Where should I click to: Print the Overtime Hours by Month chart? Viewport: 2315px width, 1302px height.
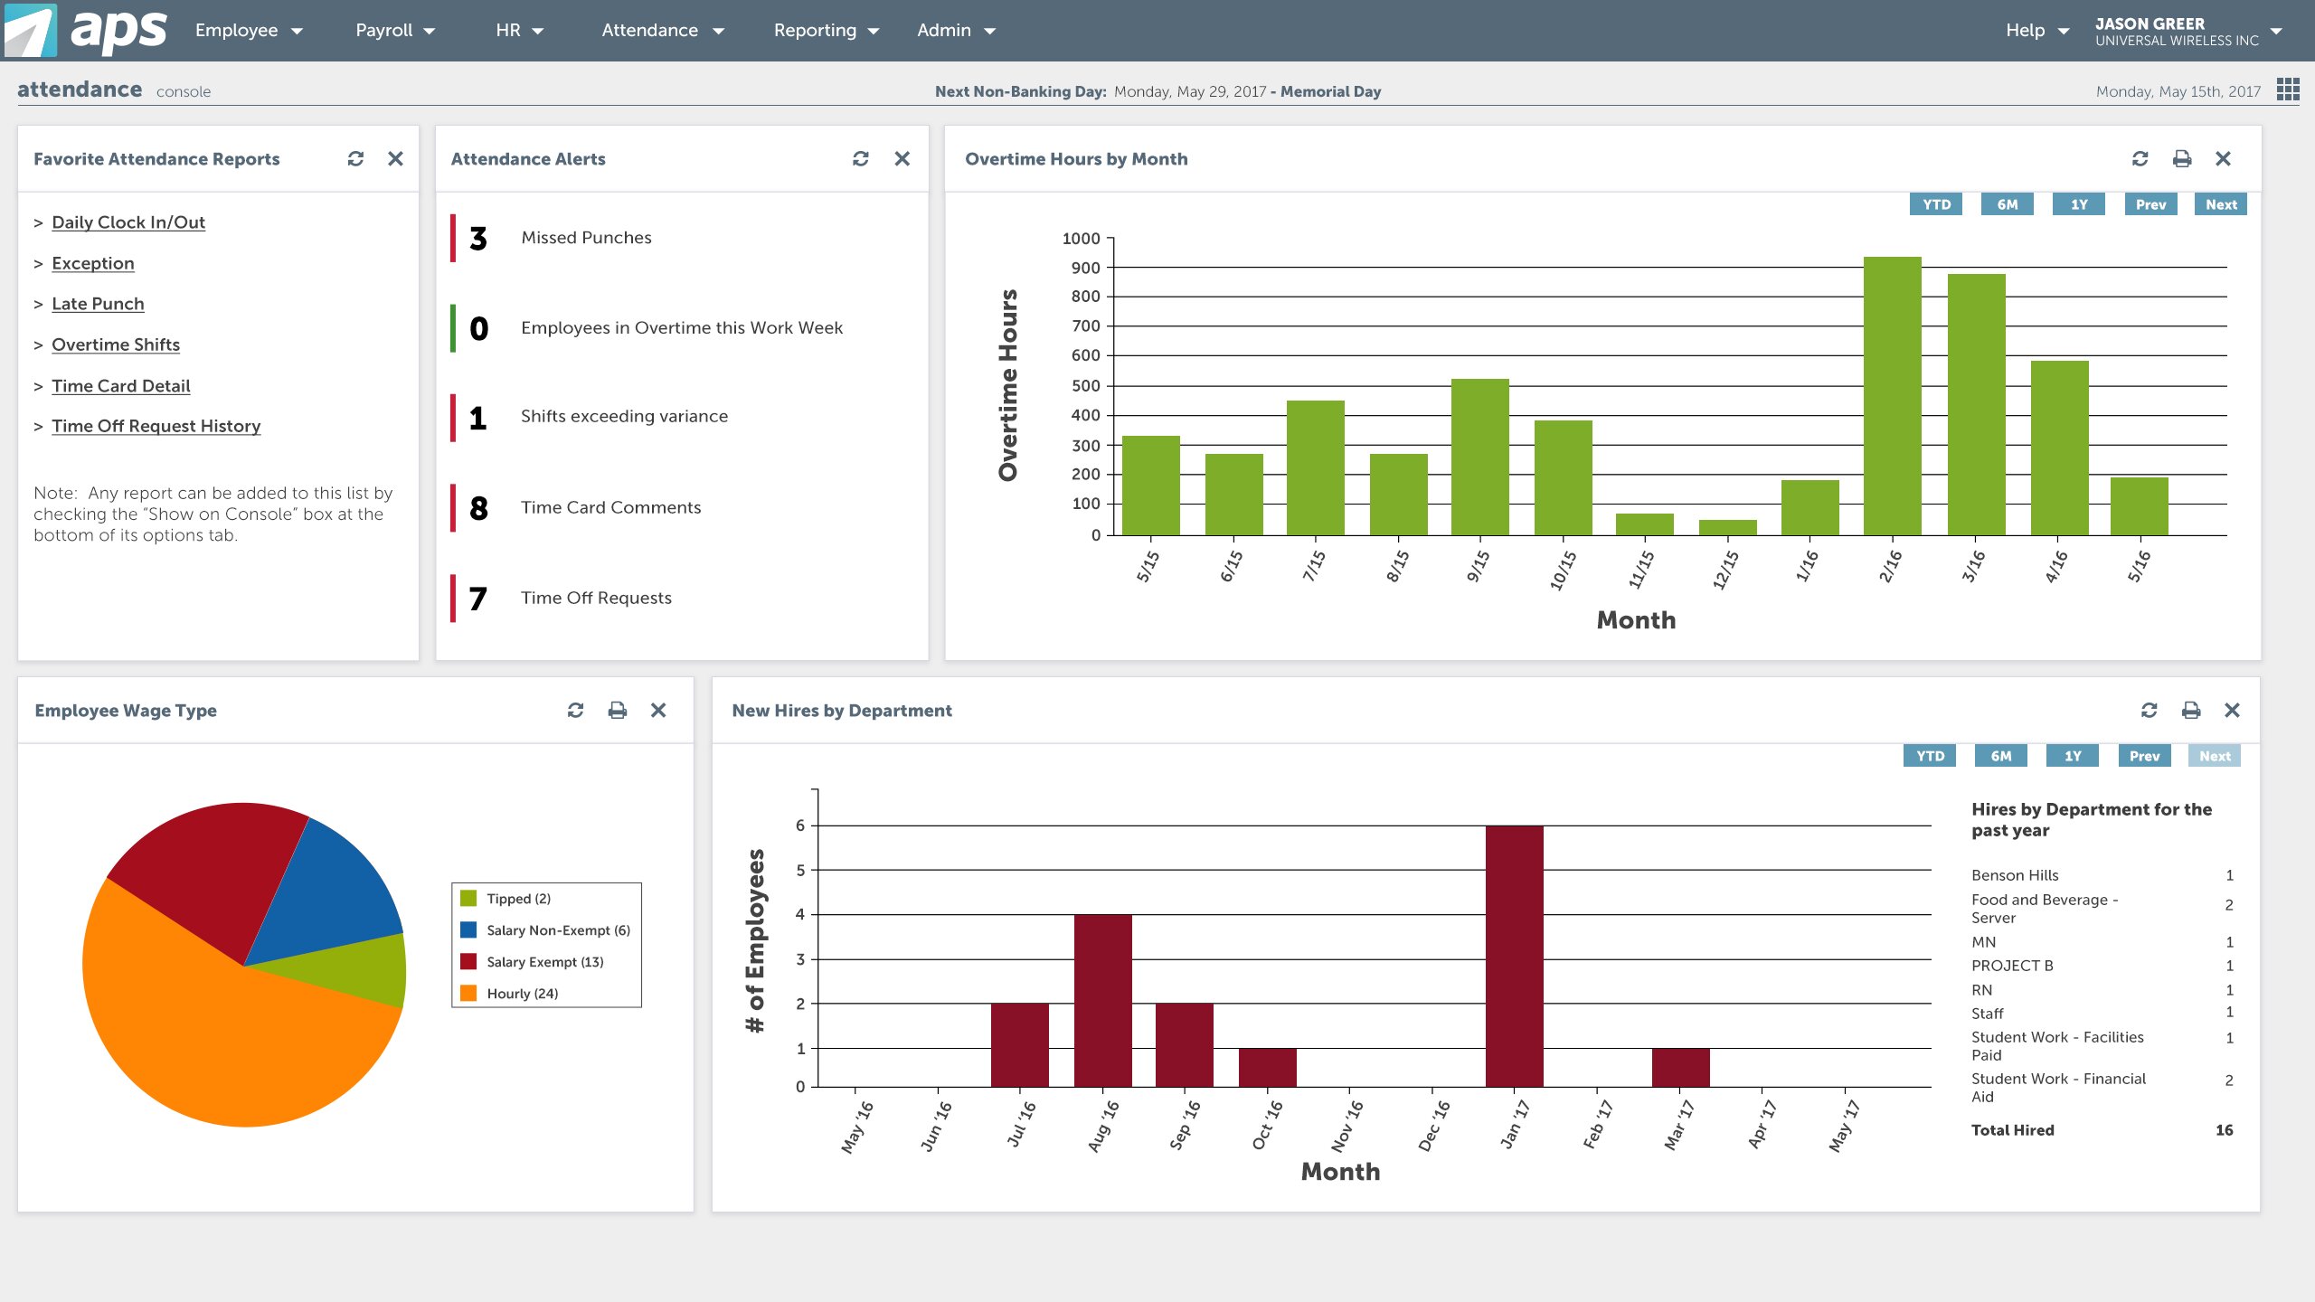2181,159
